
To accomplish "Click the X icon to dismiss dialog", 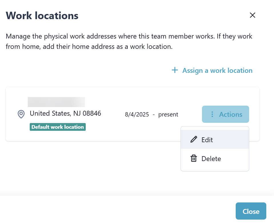I will (252, 15).
